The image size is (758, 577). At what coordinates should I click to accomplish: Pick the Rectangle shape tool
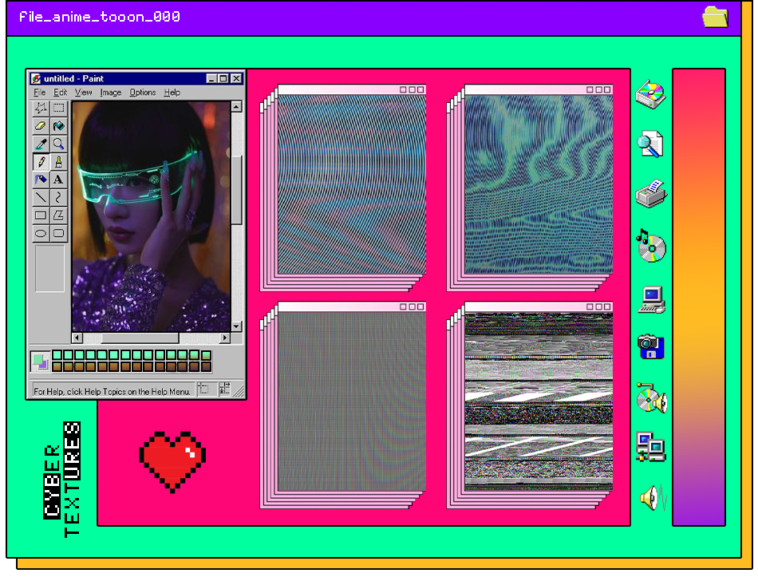click(x=41, y=215)
